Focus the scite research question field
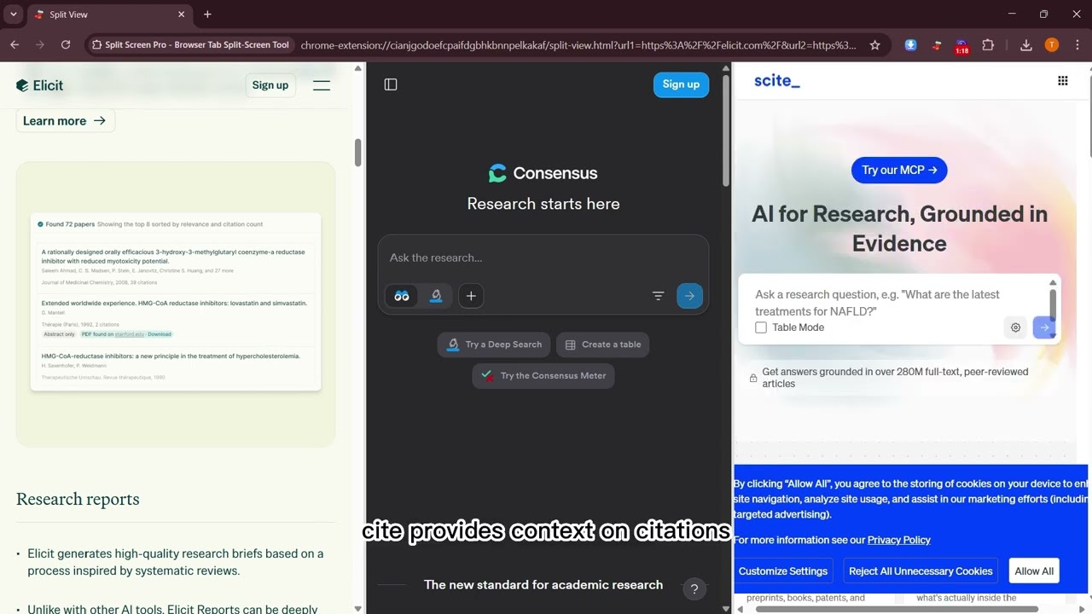 [x=891, y=303]
